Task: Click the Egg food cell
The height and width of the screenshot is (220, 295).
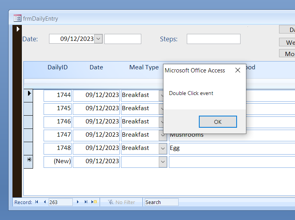Action: [x=232, y=149]
